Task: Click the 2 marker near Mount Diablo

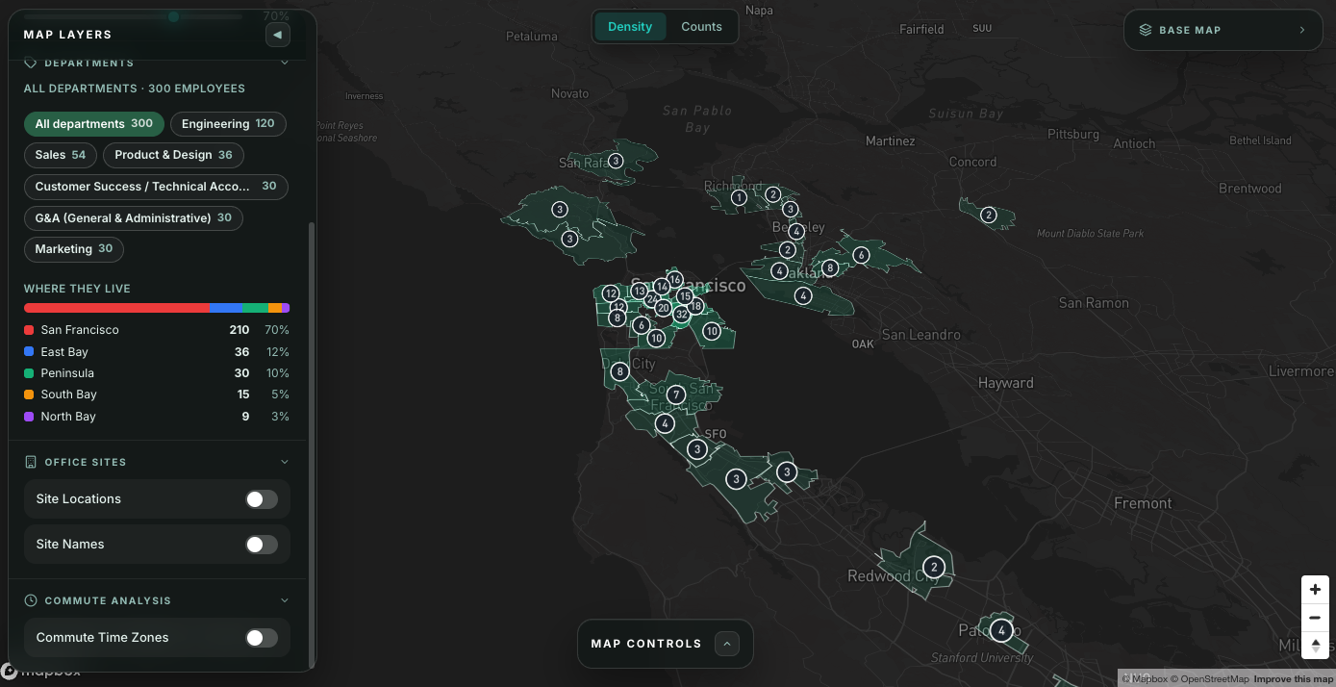Action: click(x=988, y=215)
